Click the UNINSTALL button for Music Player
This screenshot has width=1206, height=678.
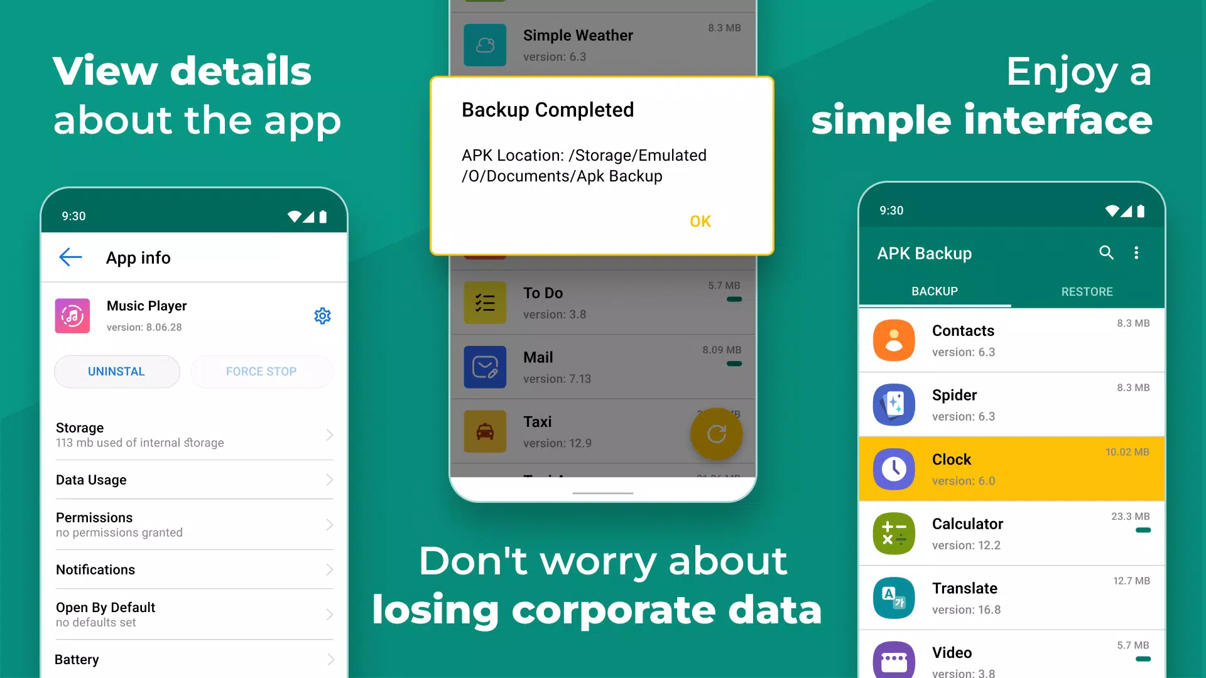tap(117, 370)
